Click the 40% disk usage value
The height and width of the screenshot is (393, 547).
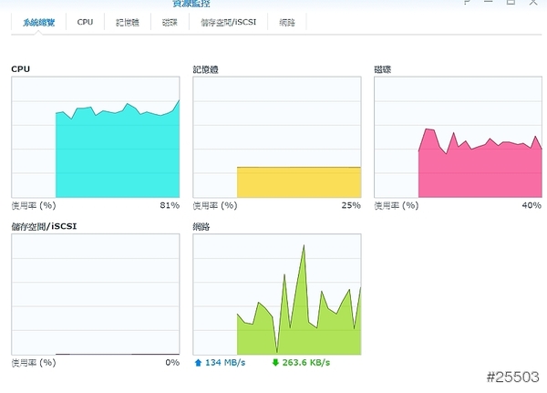(x=532, y=206)
